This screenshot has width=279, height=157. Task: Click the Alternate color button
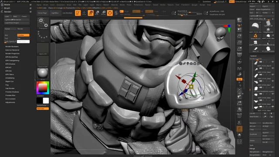(x=43, y=109)
